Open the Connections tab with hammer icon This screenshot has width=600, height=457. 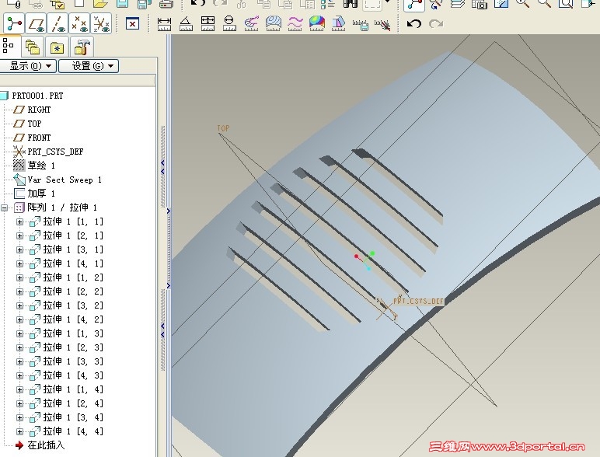82,47
